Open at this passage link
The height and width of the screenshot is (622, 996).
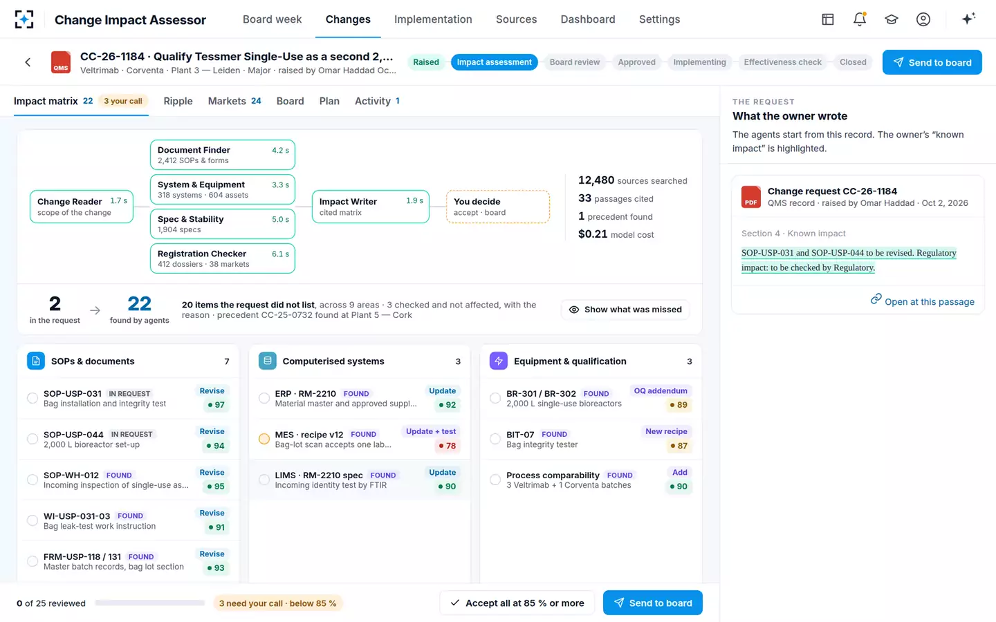click(x=929, y=301)
